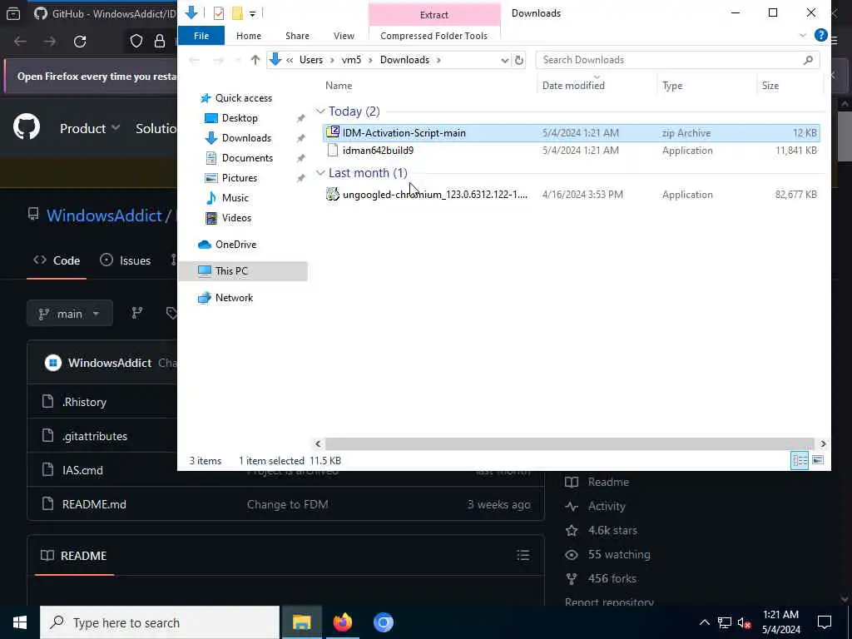Click the New folder icon in quick access toolbar
The image size is (852, 639).
[x=237, y=13]
